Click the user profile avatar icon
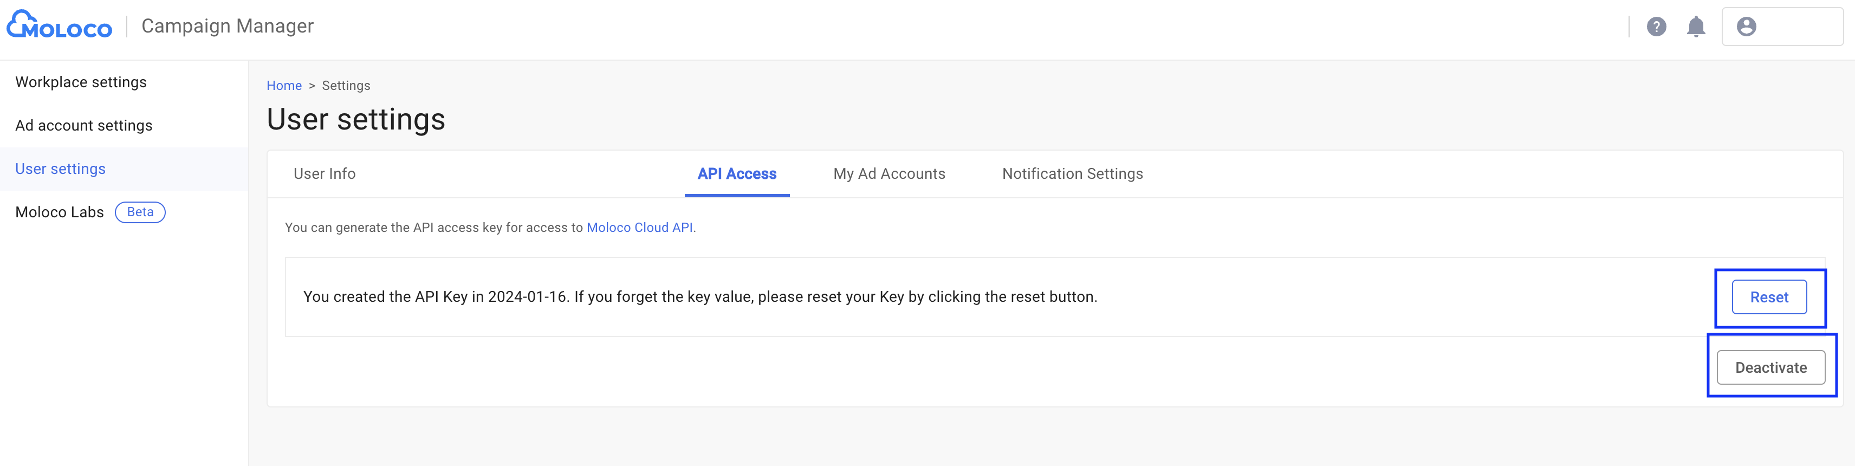Viewport: 1855px width, 466px height. 1746,27
